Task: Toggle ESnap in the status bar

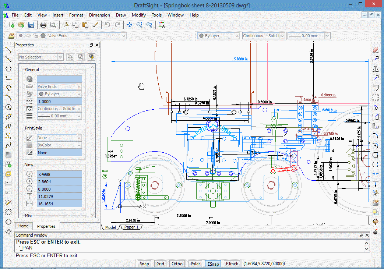Action: 213,264
